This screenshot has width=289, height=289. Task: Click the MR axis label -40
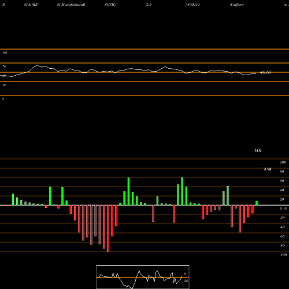click(282, 227)
